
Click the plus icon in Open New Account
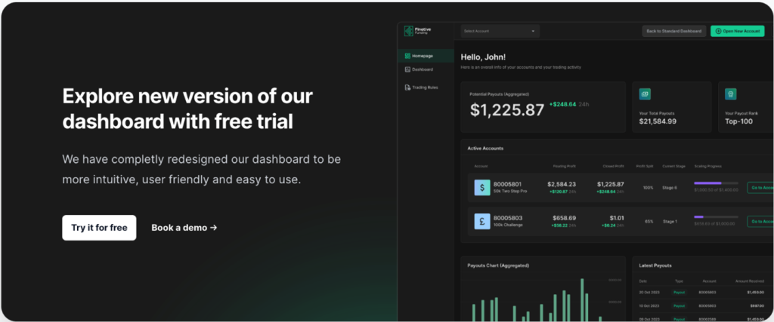point(718,31)
